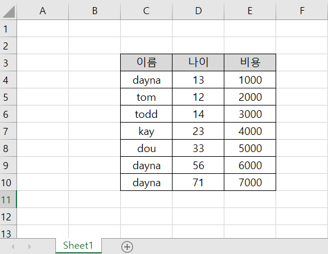Select row 11 header
This screenshot has width=328, height=254.
(x=8, y=199)
